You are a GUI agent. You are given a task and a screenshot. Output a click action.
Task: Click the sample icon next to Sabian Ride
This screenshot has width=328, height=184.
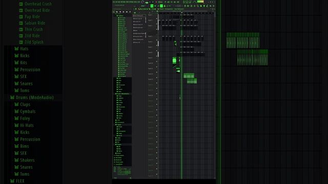(21, 23)
